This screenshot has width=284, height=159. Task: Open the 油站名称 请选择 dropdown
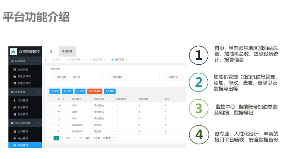[87, 77]
